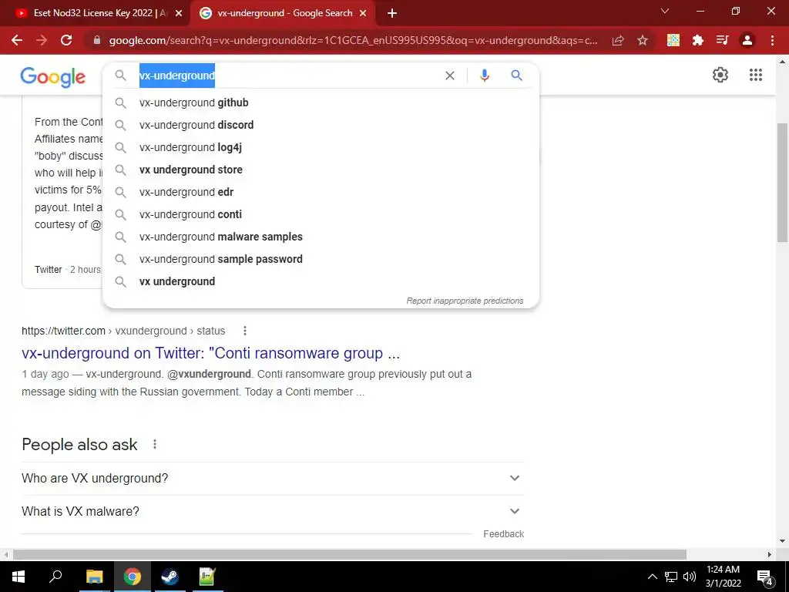The width and height of the screenshot is (789, 592).
Task: Open Steam from the taskbar
Action: [170, 577]
